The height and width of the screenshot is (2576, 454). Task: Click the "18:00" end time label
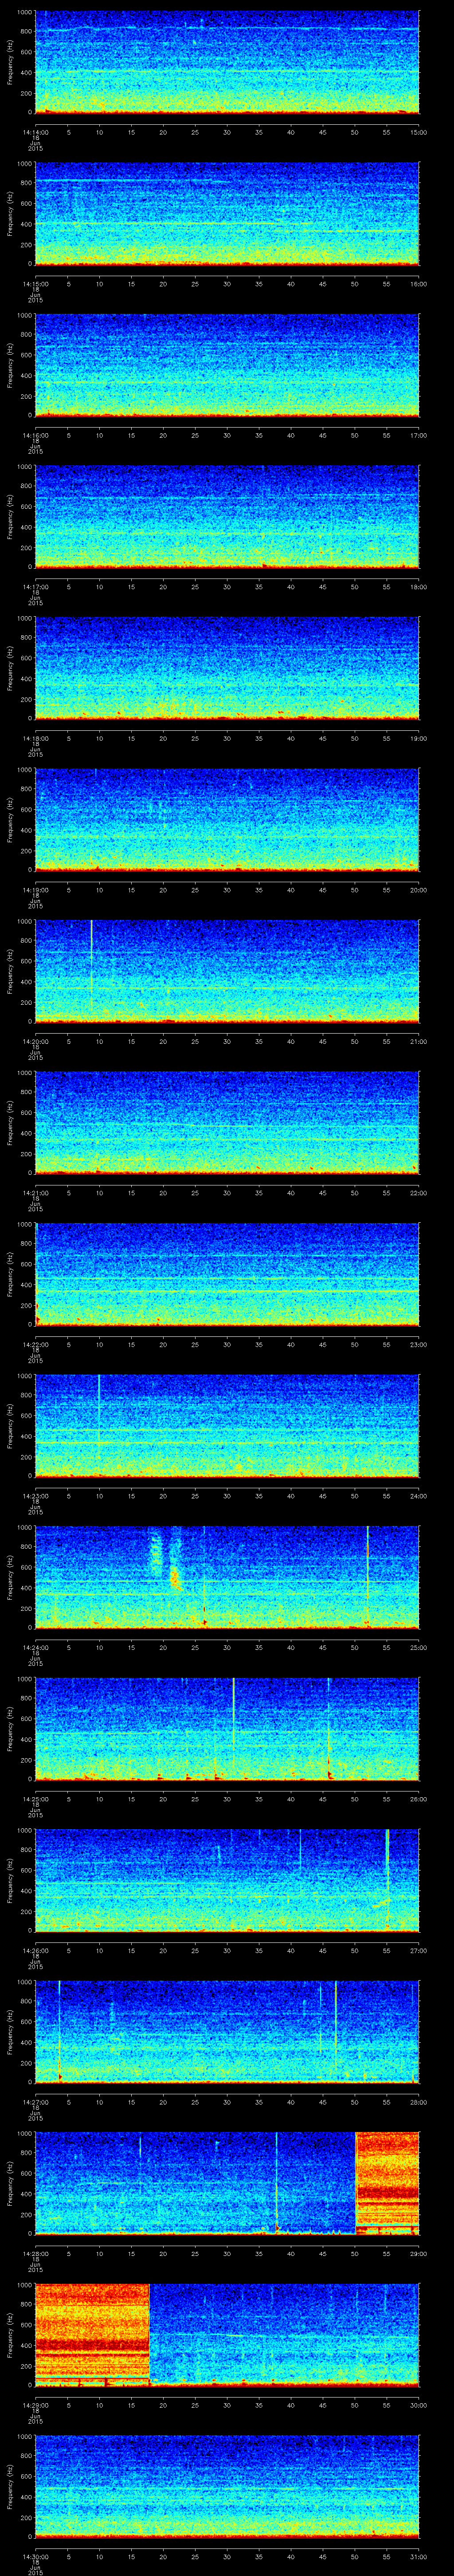418,586
